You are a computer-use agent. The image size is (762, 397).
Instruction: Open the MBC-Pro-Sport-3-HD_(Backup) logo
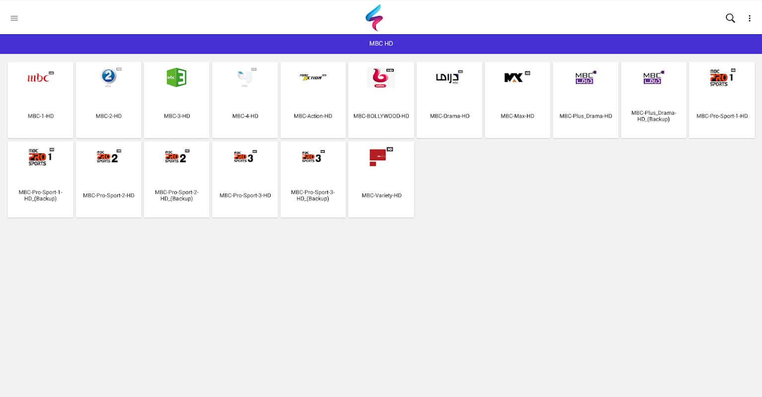click(313, 157)
